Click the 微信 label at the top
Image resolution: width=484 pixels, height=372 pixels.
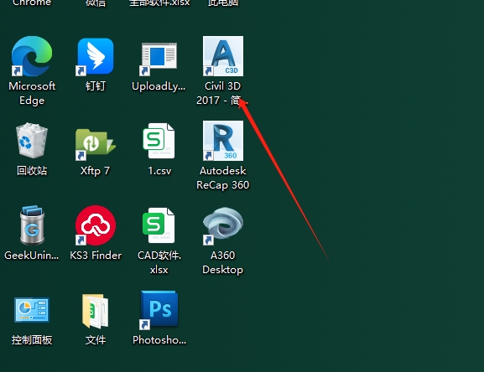tap(96, 3)
